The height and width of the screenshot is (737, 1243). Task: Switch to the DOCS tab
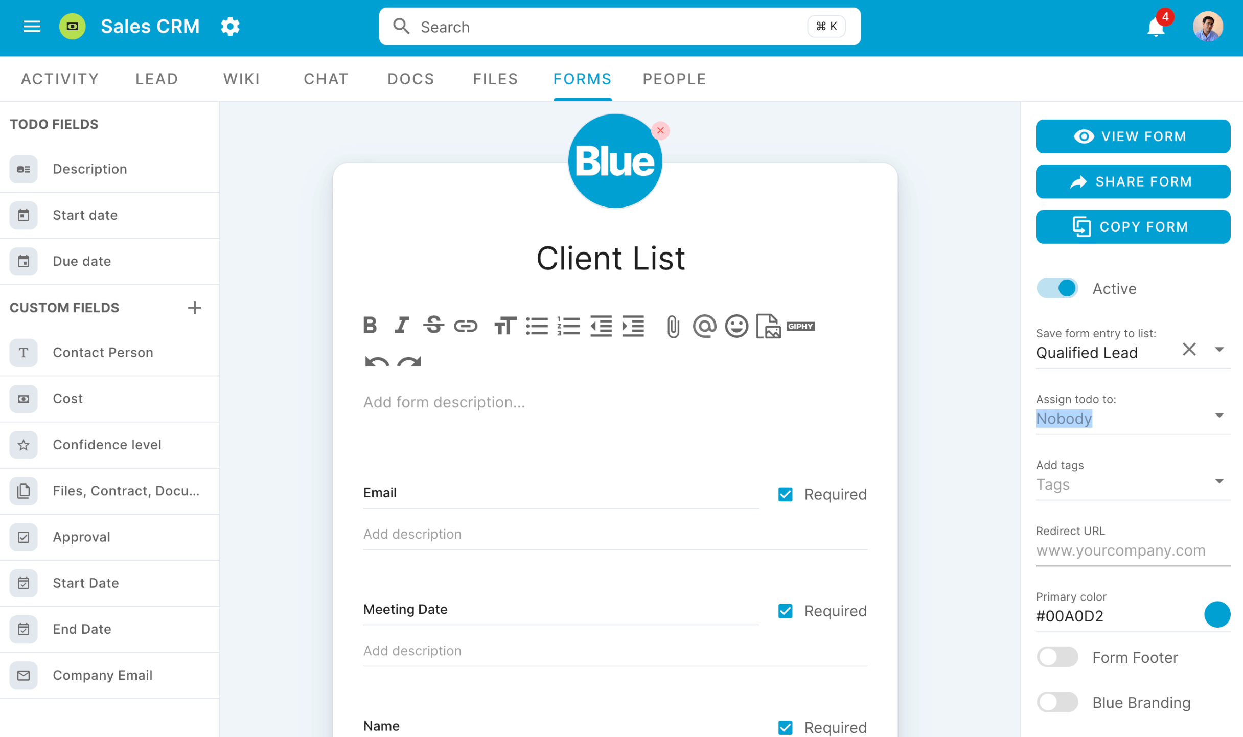[411, 79]
